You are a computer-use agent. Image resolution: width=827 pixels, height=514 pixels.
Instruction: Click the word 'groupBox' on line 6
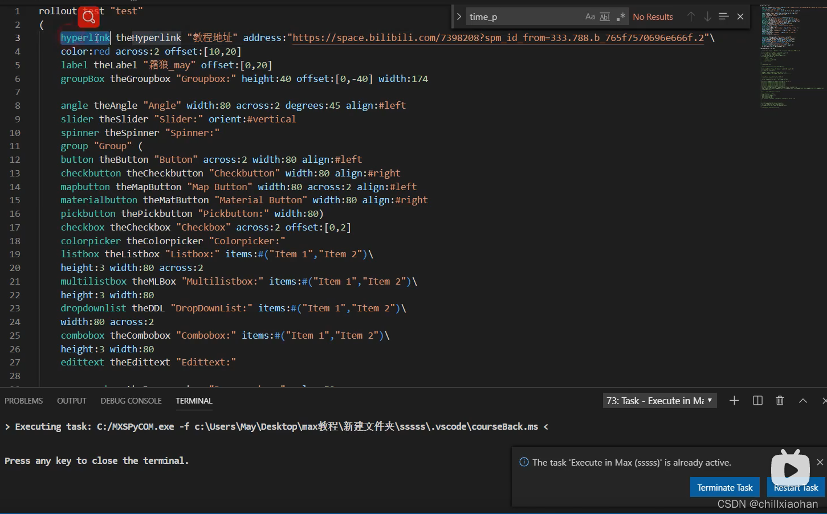point(83,79)
